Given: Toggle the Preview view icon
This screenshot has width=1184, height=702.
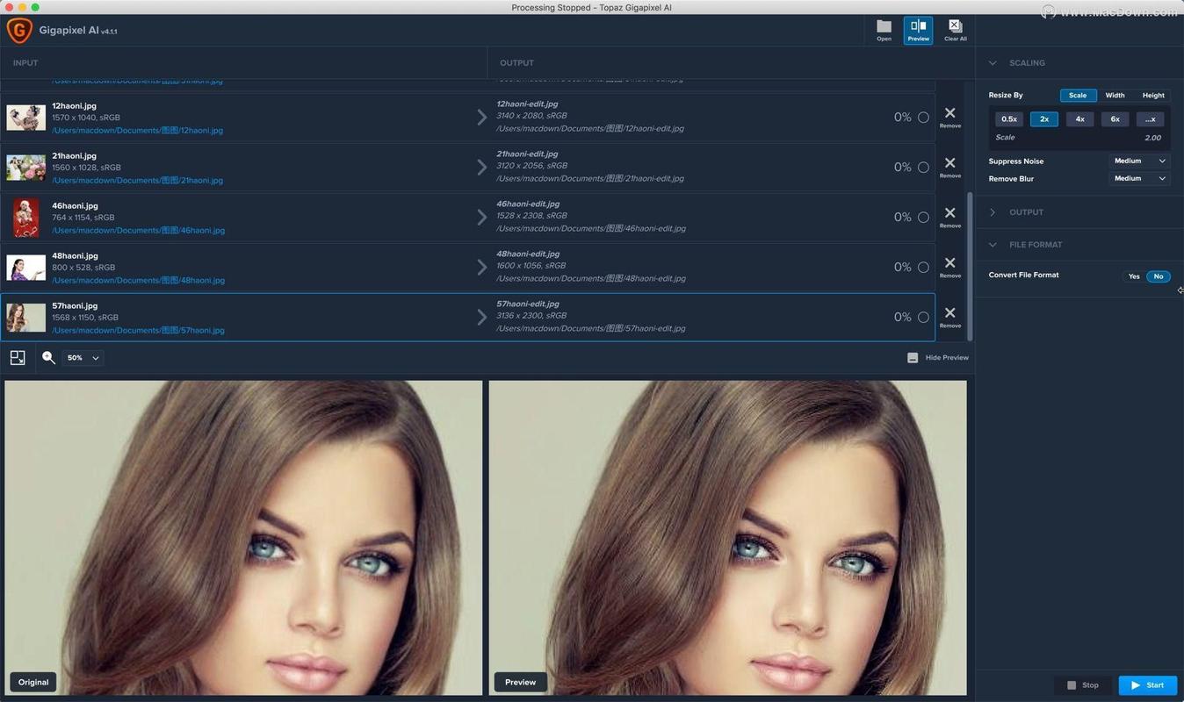Looking at the screenshot, I should (x=918, y=29).
